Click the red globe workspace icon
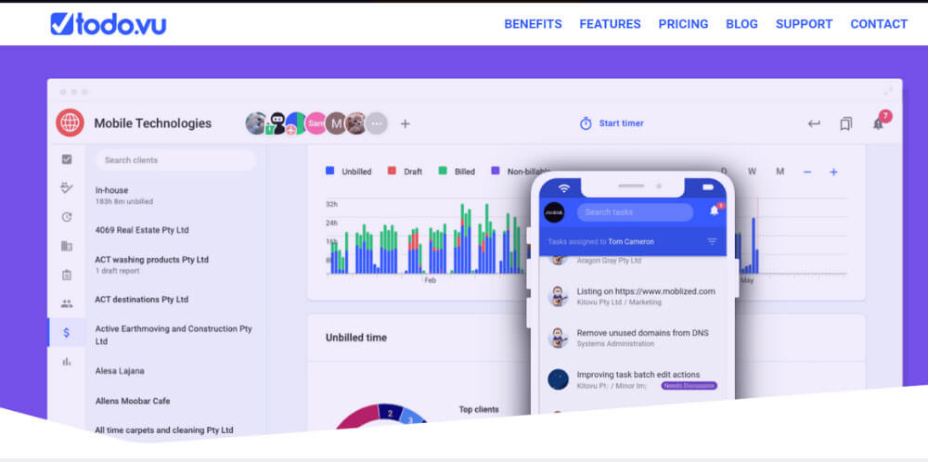Screen dimensions: 928x462 coord(70,123)
